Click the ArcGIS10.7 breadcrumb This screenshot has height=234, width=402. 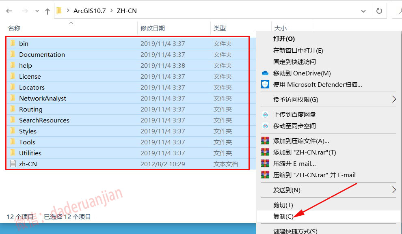(x=89, y=11)
